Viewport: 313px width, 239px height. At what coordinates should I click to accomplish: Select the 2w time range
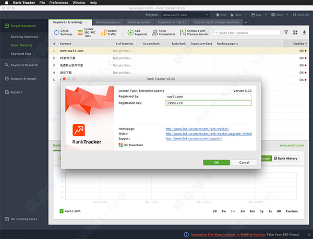point(224,211)
